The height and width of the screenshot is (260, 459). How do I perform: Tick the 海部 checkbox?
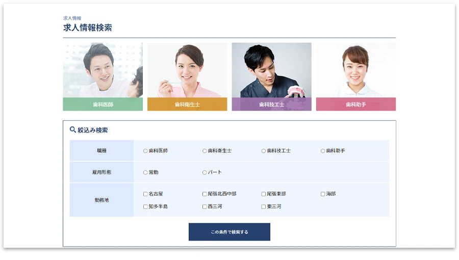323,194
